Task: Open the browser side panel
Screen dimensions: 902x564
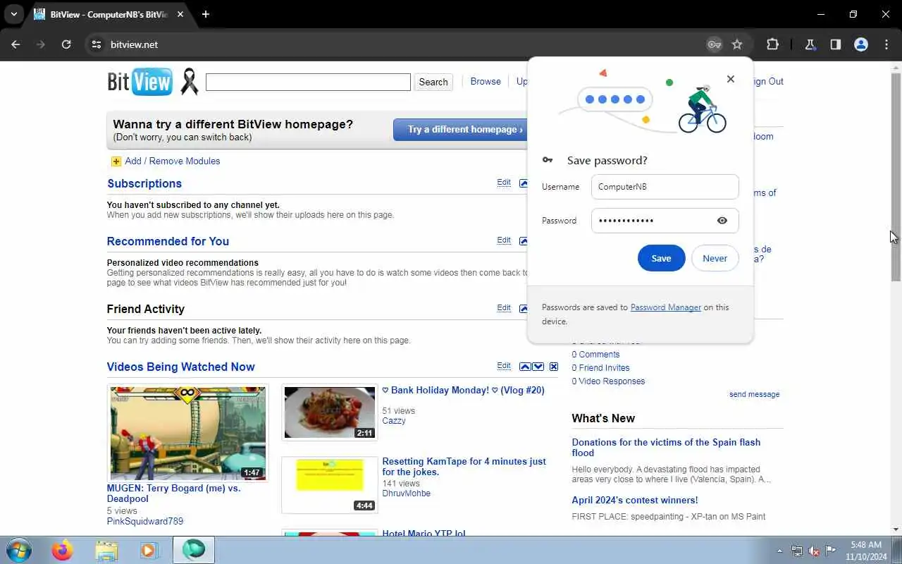Action: pyautogui.click(x=836, y=44)
